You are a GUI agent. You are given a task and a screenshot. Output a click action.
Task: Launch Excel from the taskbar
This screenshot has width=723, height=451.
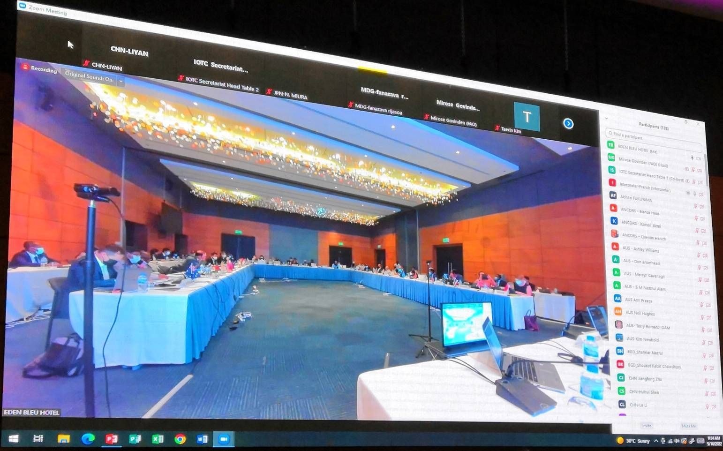(x=158, y=439)
